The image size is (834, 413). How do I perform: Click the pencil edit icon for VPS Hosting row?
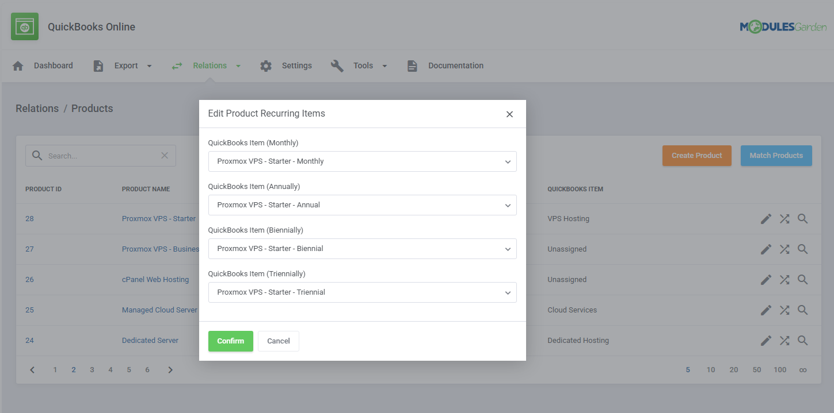point(766,219)
